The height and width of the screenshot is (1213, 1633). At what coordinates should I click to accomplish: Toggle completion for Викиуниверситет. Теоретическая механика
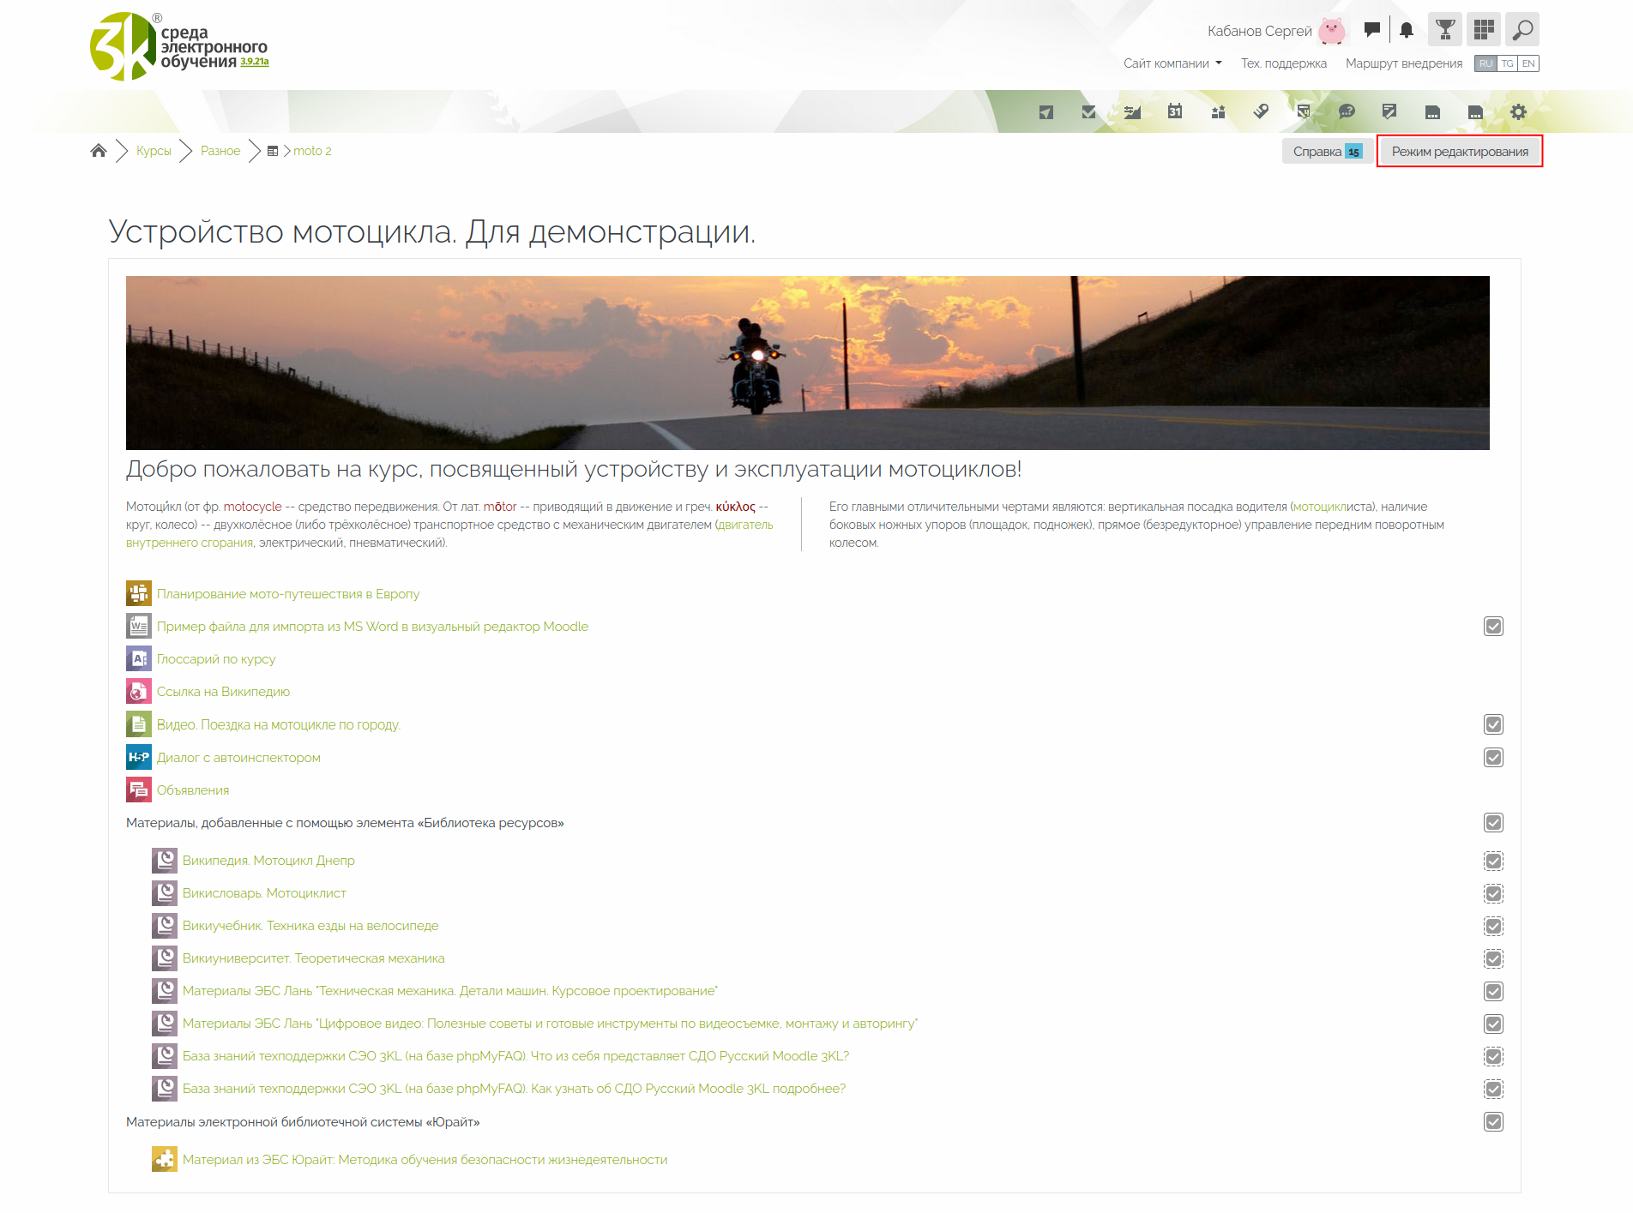click(1493, 958)
